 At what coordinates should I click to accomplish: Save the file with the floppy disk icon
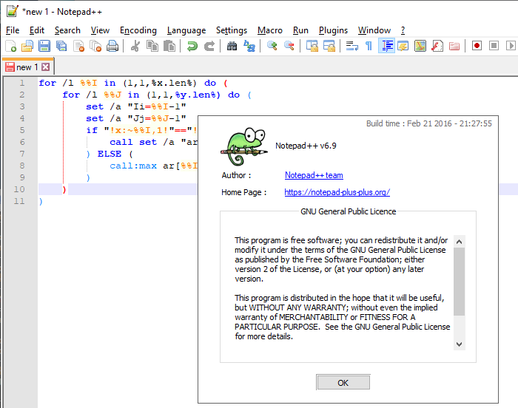click(44, 46)
